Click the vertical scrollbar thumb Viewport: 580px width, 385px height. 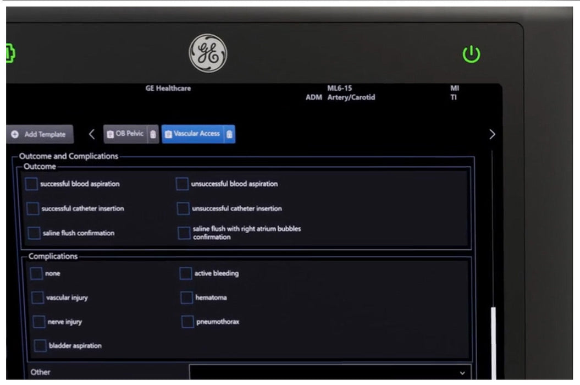point(494,343)
